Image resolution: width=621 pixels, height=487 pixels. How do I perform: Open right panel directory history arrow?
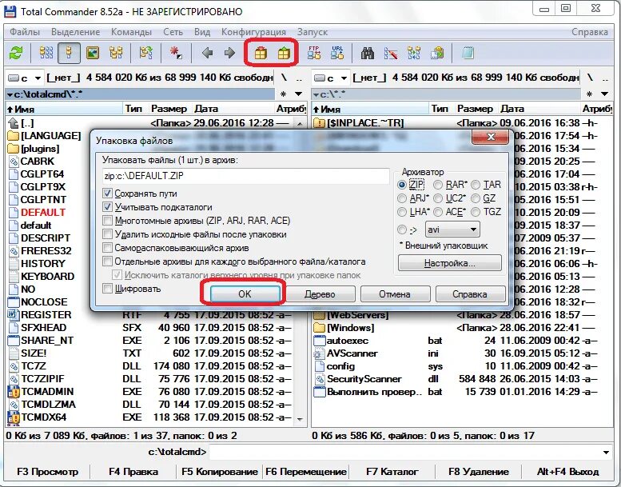pos(605,94)
